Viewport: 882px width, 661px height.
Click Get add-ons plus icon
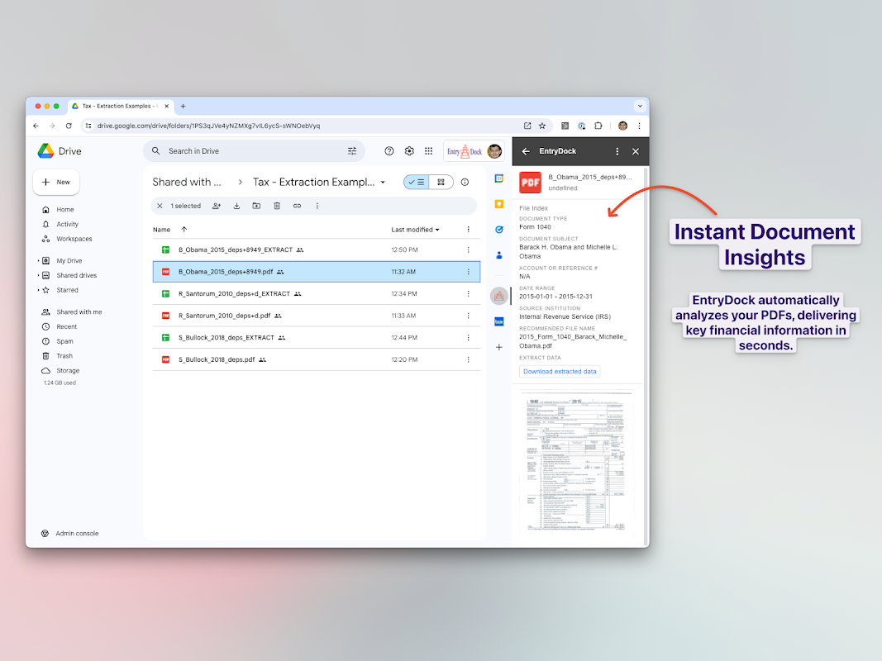coord(499,347)
